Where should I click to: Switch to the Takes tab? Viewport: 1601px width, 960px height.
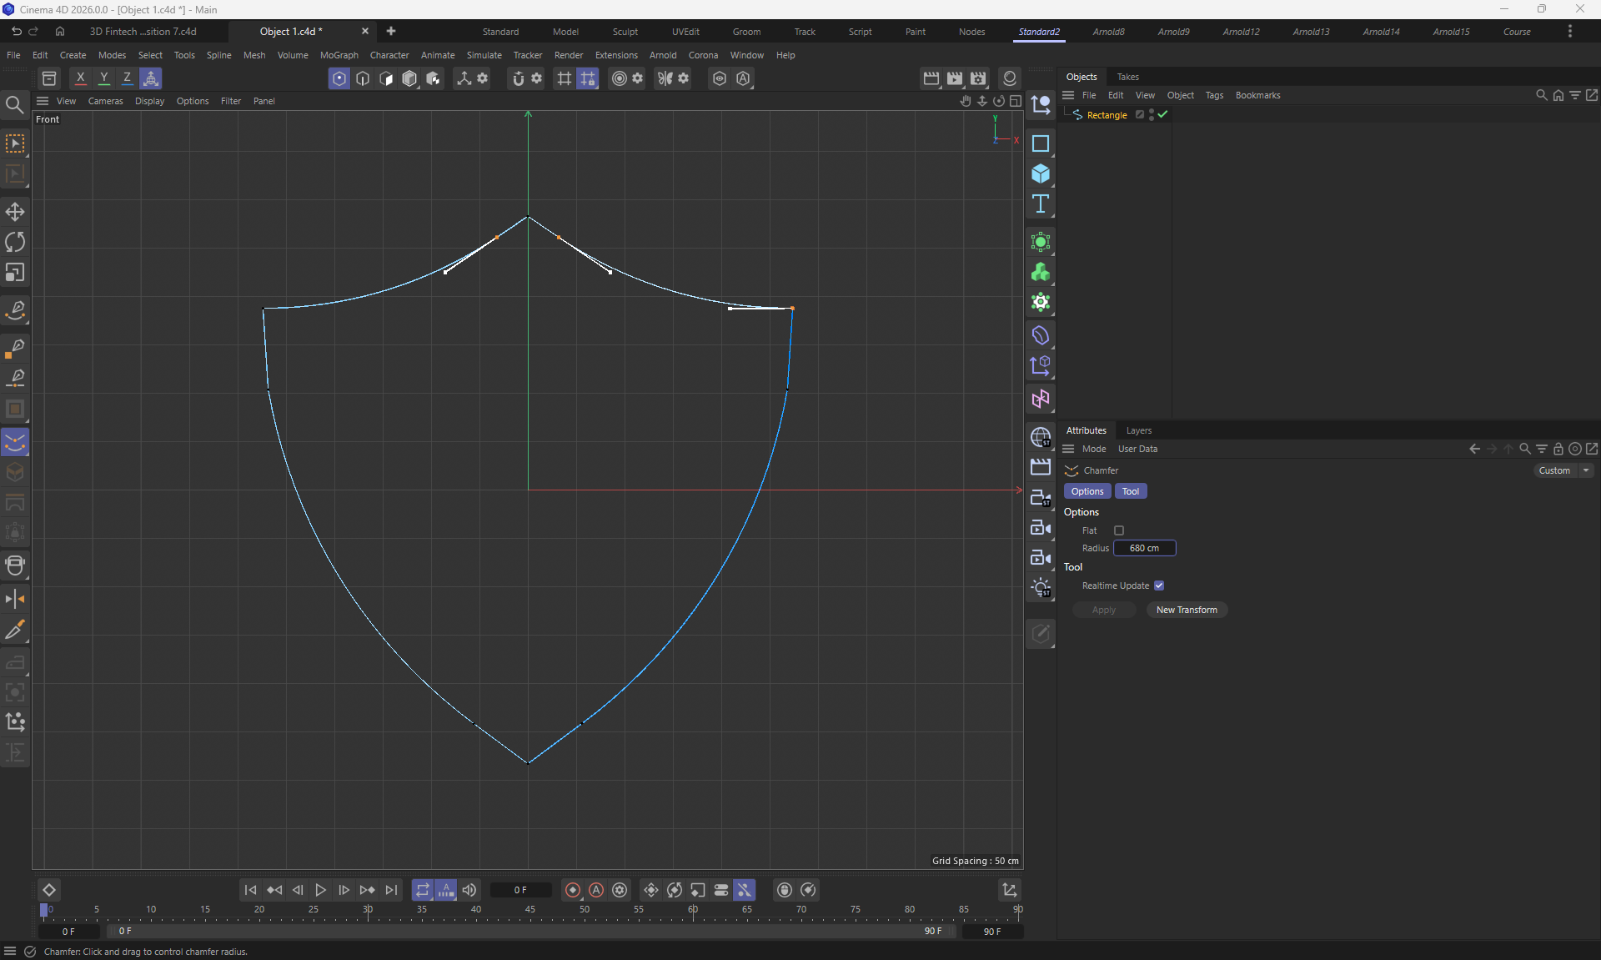[x=1127, y=77]
